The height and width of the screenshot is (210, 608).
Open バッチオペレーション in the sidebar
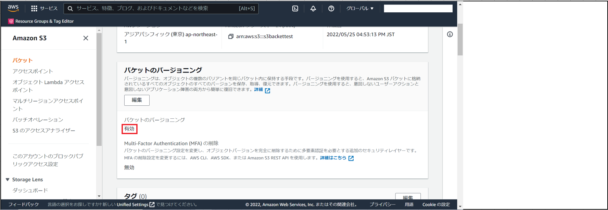(x=38, y=120)
